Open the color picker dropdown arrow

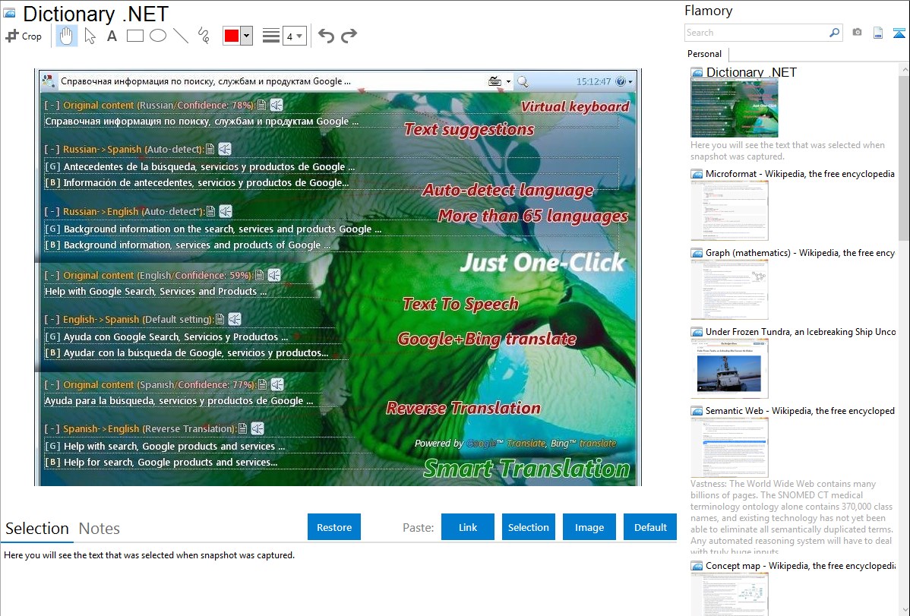point(247,36)
